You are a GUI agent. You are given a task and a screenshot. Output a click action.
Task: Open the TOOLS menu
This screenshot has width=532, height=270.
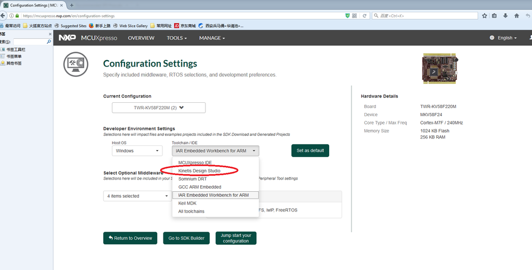pyautogui.click(x=177, y=38)
